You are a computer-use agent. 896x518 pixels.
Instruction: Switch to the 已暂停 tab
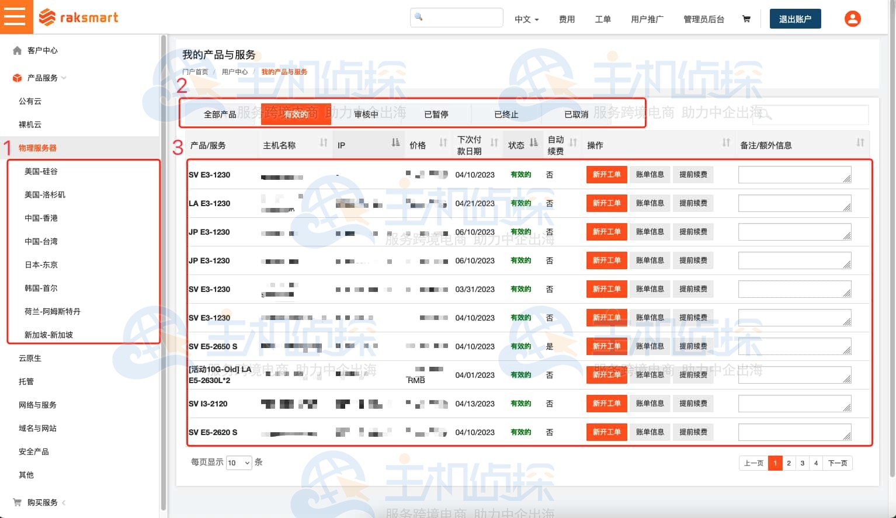pyautogui.click(x=436, y=114)
